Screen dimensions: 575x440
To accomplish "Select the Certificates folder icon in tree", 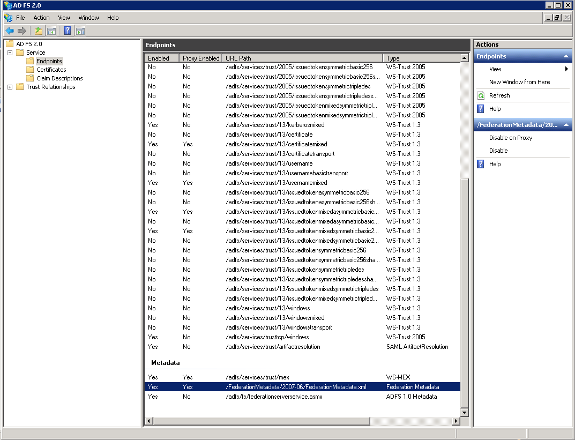I will point(30,70).
